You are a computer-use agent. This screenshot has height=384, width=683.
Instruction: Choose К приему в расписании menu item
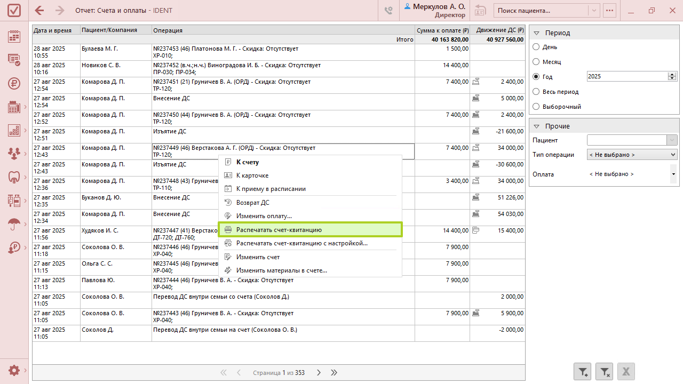click(310, 189)
